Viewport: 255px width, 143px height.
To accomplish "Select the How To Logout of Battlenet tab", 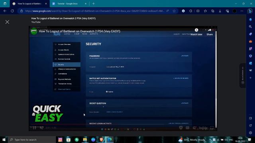I will point(29,4).
